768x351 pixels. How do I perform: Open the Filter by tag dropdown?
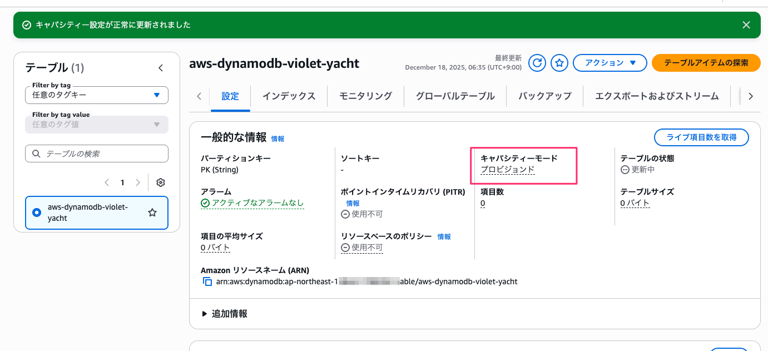click(x=96, y=95)
